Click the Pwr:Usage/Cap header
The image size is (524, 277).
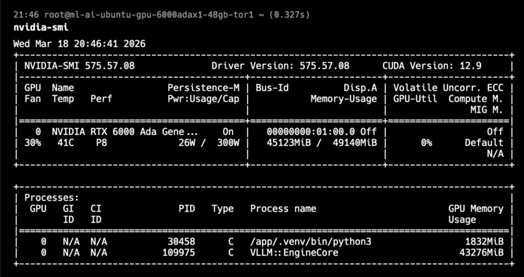[203, 99]
